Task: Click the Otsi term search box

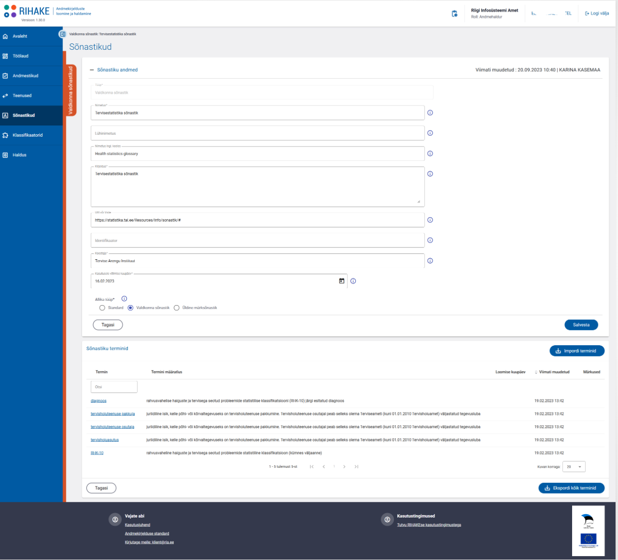Action: coord(114,387)
